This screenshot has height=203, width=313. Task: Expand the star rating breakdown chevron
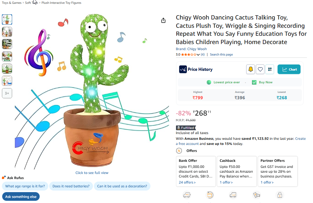coord(198,55)
